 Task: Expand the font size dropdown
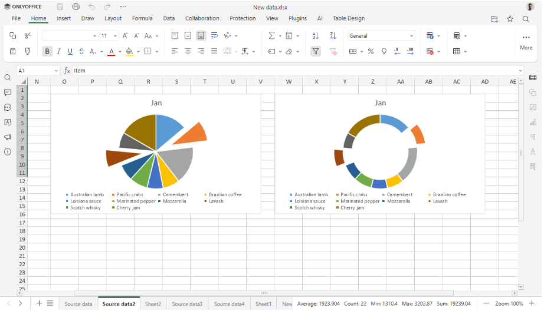pyautogui.click(x=115, y=36)
